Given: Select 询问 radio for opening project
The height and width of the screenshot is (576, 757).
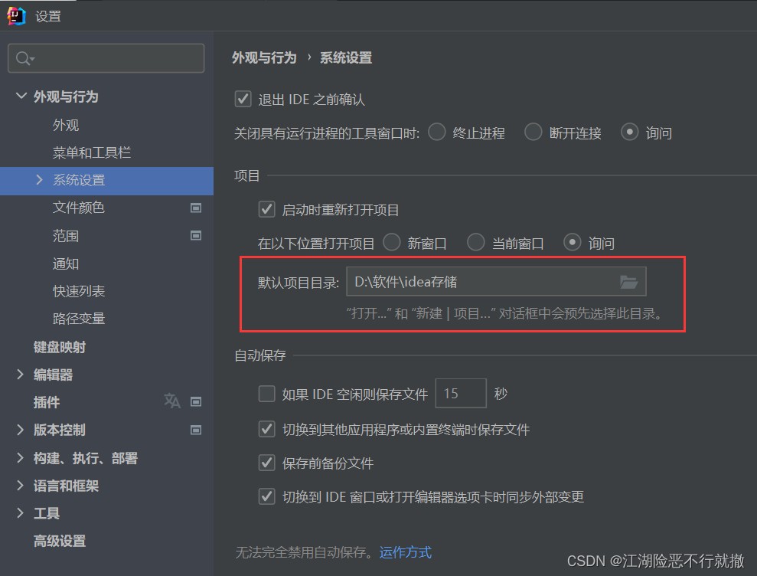Looking at the screenshot, I should 572,242.
